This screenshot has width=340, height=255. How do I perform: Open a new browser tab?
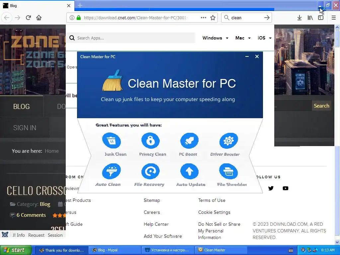coord(80,5)
